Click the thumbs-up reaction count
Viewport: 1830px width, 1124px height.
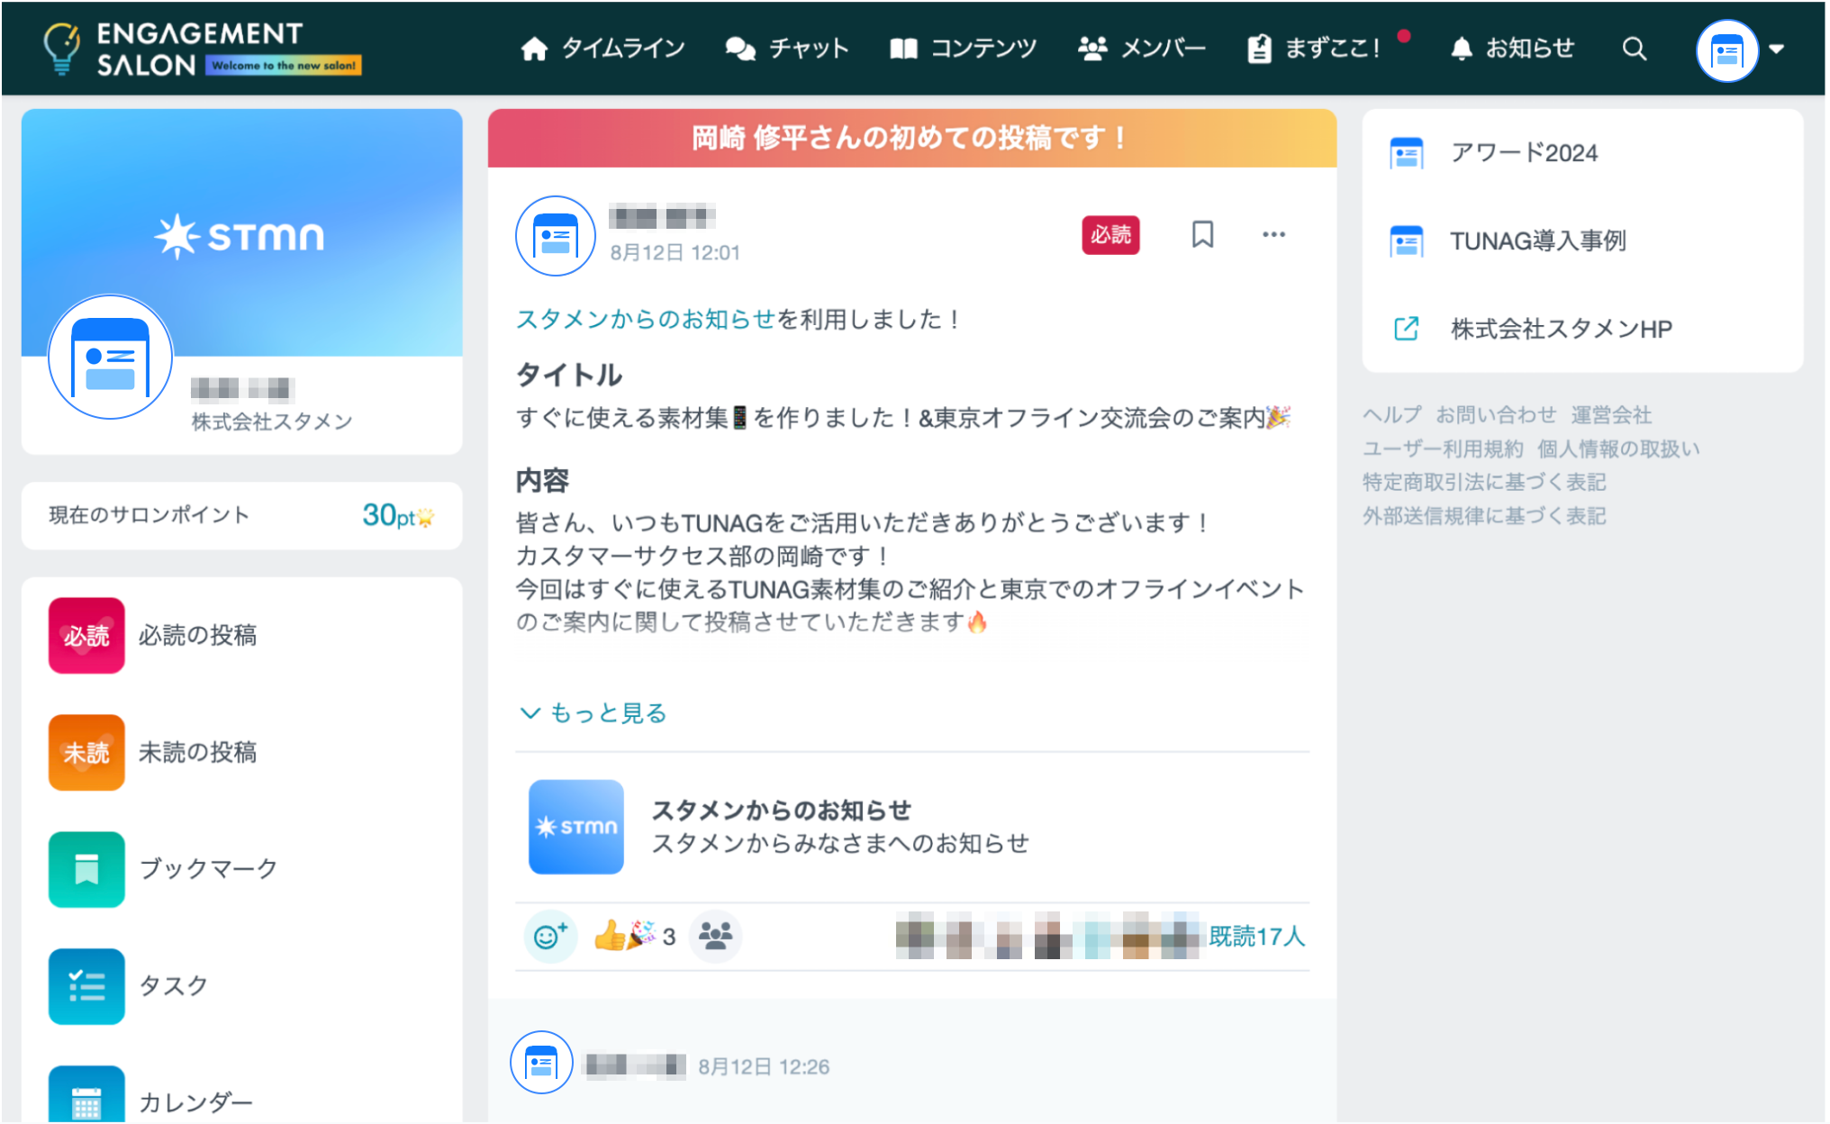(635, 937)
